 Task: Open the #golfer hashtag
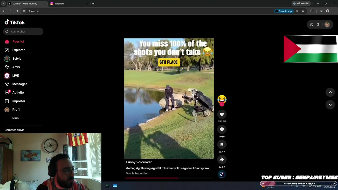tap(187, 168)
